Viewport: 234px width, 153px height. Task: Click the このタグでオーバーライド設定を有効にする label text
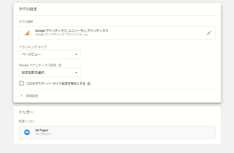point(56,84)
